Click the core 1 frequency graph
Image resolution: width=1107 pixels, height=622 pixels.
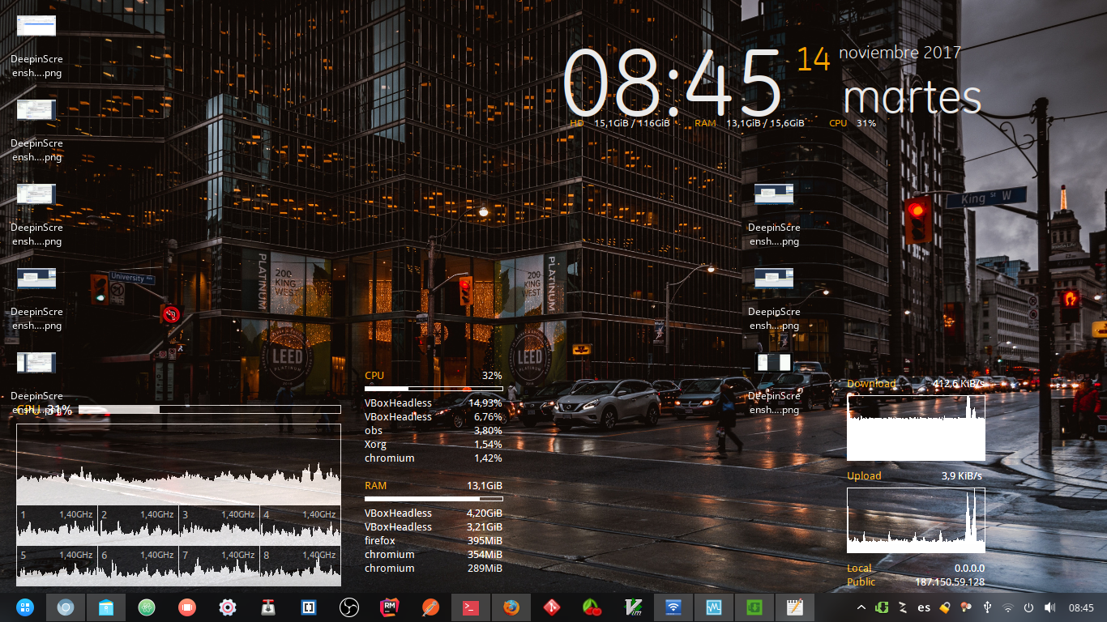pyautogui.click(x=57, y=526)
